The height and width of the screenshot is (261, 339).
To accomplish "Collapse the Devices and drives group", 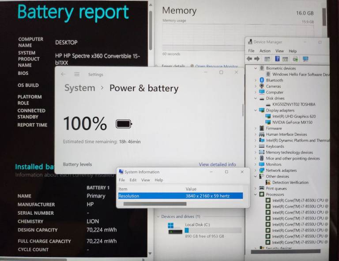I will point(158,216).
